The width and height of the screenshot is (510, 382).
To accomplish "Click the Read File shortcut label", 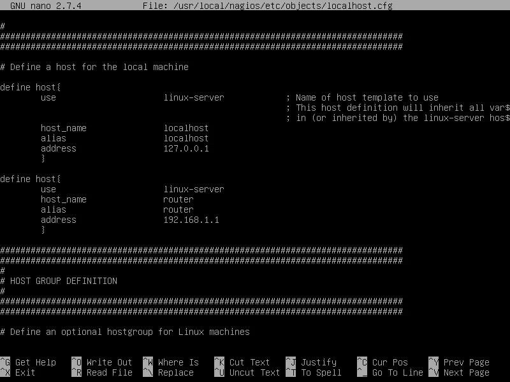I will tap(109, 372).
